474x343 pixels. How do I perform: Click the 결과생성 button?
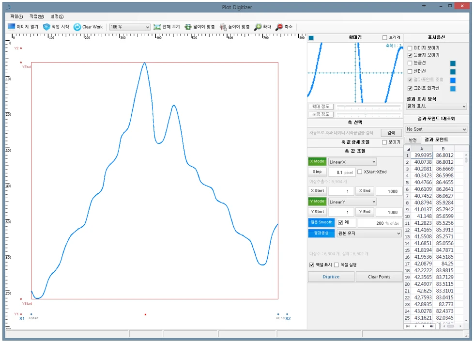tap(321, 233)
